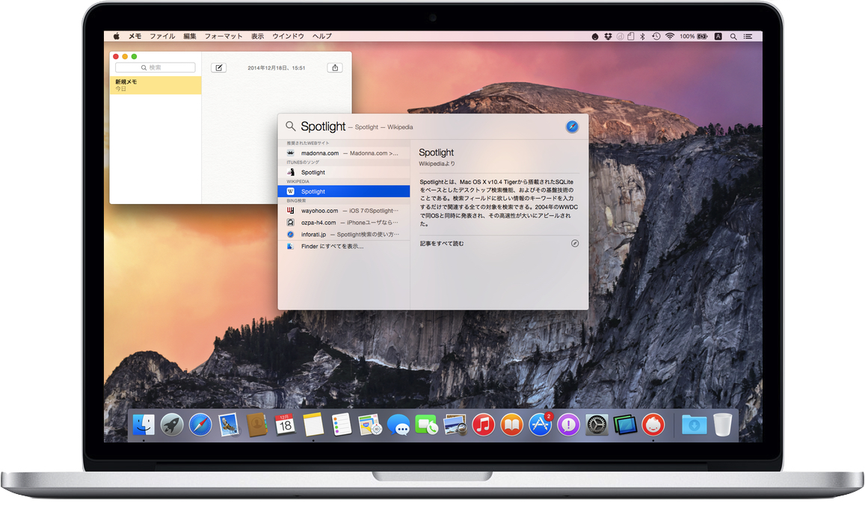Open Preview icon in Dock
Image resolution: width=865 pixels, height=506 pixels.
coord(455,425)
